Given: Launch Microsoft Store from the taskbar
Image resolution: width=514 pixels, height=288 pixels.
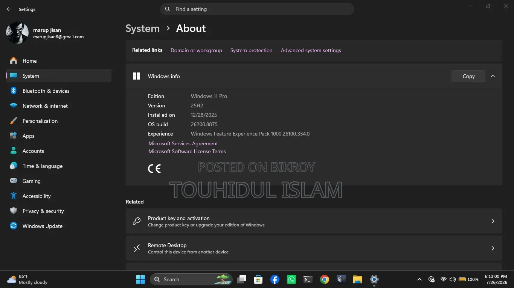Looking at the screenshot, I should pyautogui.click(x=258, y=279).
